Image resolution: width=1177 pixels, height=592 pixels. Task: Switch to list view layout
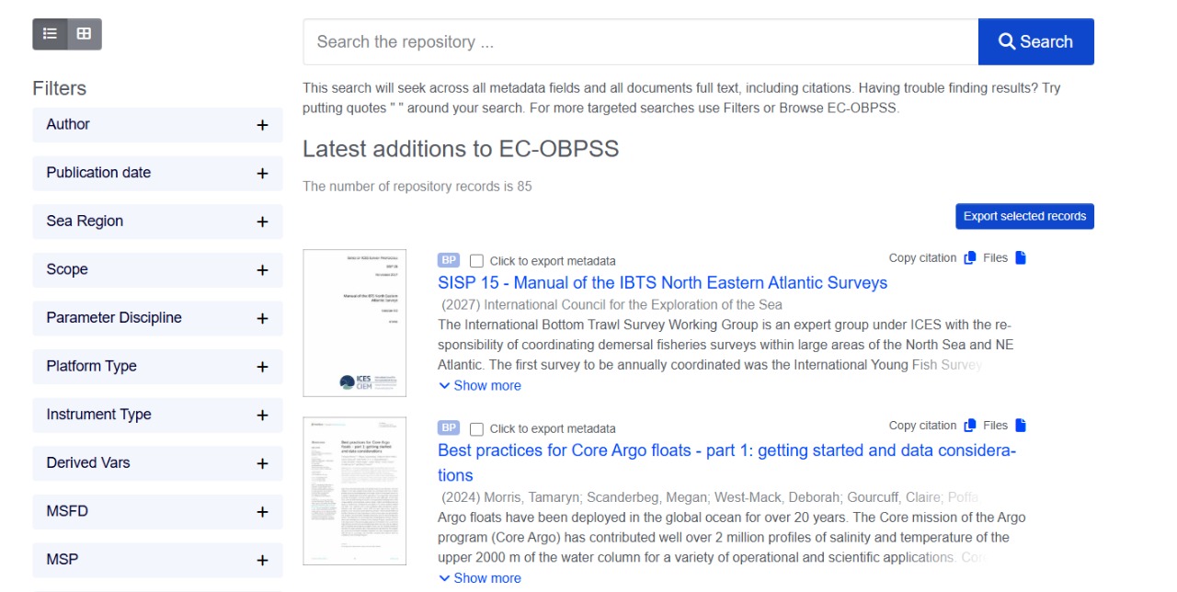(x=50, y=34)
